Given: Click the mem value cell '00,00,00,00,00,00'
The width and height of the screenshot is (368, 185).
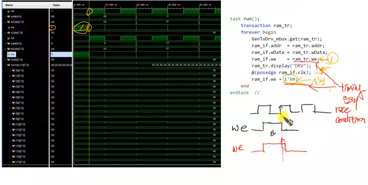Looking at the screenshot, I should 61,65.
